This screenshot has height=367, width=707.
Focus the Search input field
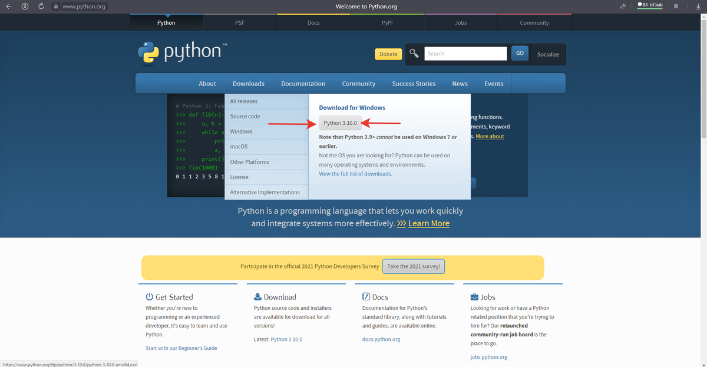[x=465, y=54]
